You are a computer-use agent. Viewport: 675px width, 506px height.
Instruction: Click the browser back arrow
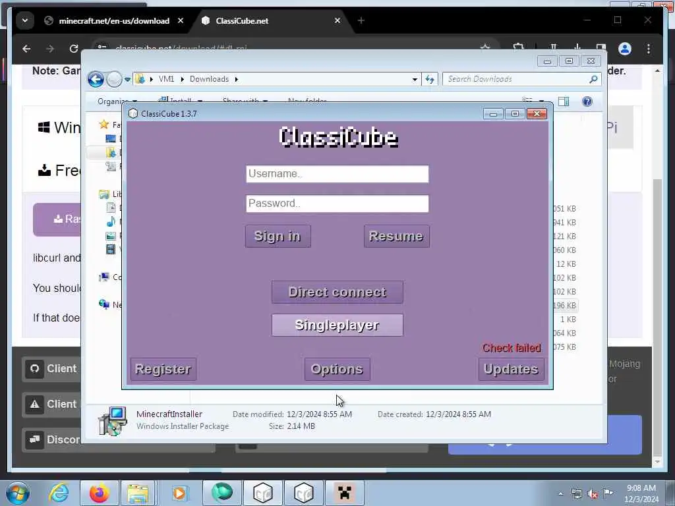click(x=26, y=49)
